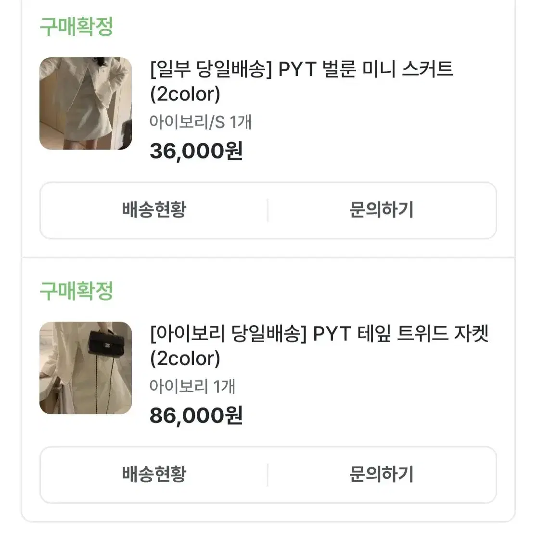Tap 문의하기 for the tweed jacket order
Viewport: 537px width, 537px height.
click(x=382, y=474)
